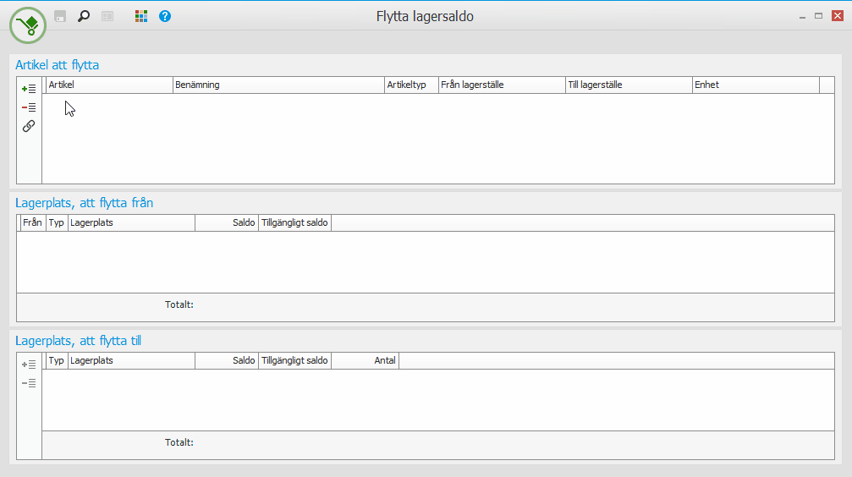Viewport: 852px width, 477px height.
Task: Click the save disk icon in toolbar
Action: point(60,16)
